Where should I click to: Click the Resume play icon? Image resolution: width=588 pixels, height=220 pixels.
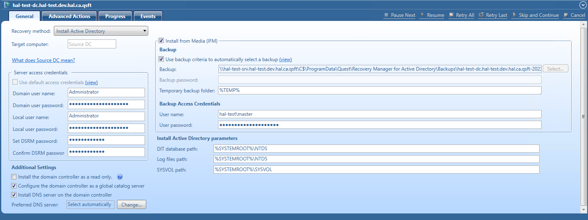click(423, 15)
